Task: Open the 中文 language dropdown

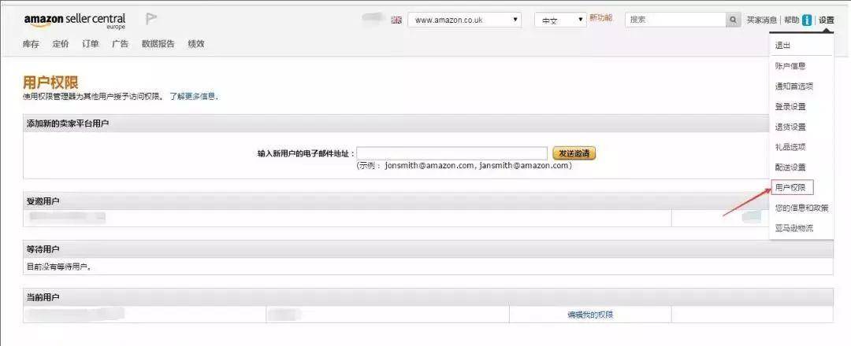Action: click(561, 20)
